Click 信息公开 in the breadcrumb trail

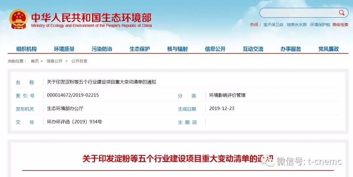pos(54,61)
